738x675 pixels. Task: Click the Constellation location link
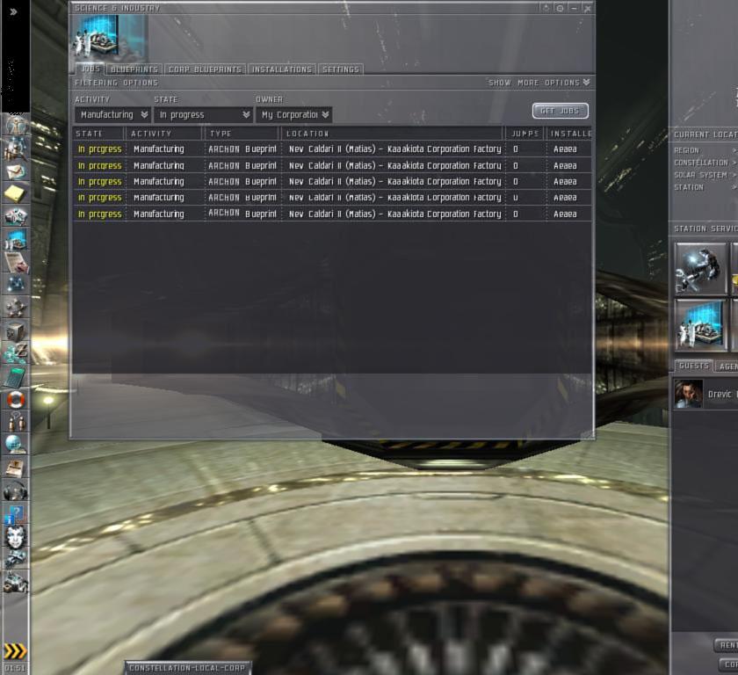pyautogui.click(x=705, y=163)
